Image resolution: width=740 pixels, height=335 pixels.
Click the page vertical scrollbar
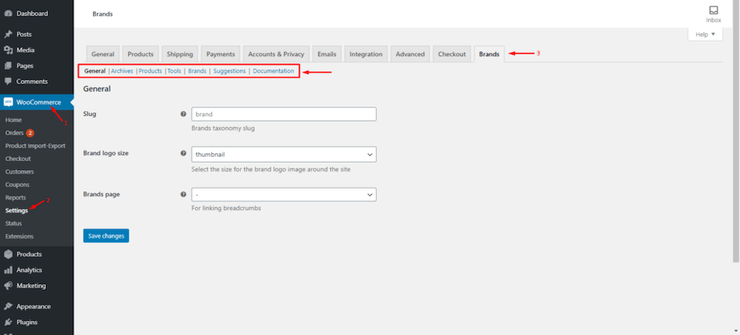[x=737, y=132]
